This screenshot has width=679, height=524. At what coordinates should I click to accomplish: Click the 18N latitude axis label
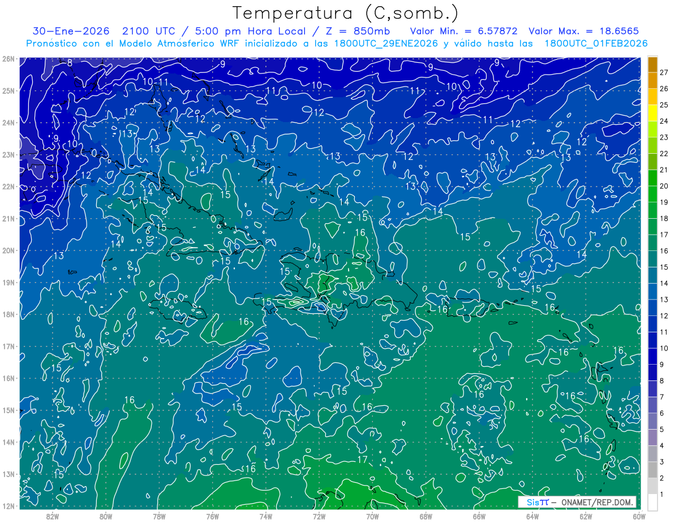coord(8,314)
